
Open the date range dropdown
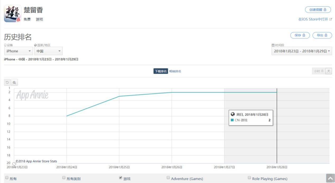302,51
